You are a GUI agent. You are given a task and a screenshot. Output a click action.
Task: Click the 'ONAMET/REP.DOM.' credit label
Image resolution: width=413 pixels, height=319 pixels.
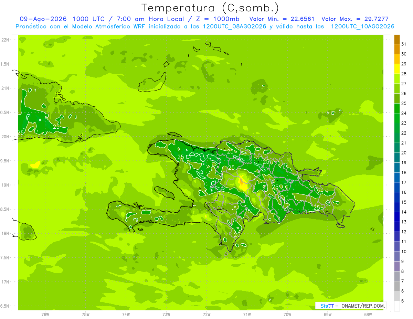363,306
